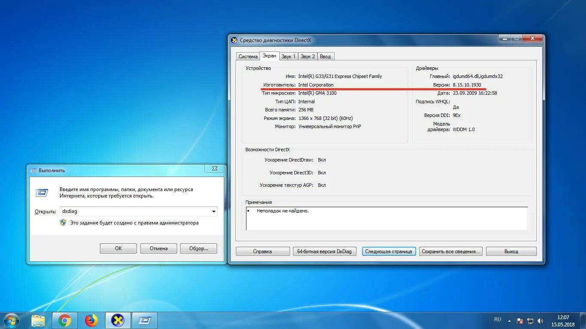
Task: Select the Экран tab
Action: tap(269, 56)
